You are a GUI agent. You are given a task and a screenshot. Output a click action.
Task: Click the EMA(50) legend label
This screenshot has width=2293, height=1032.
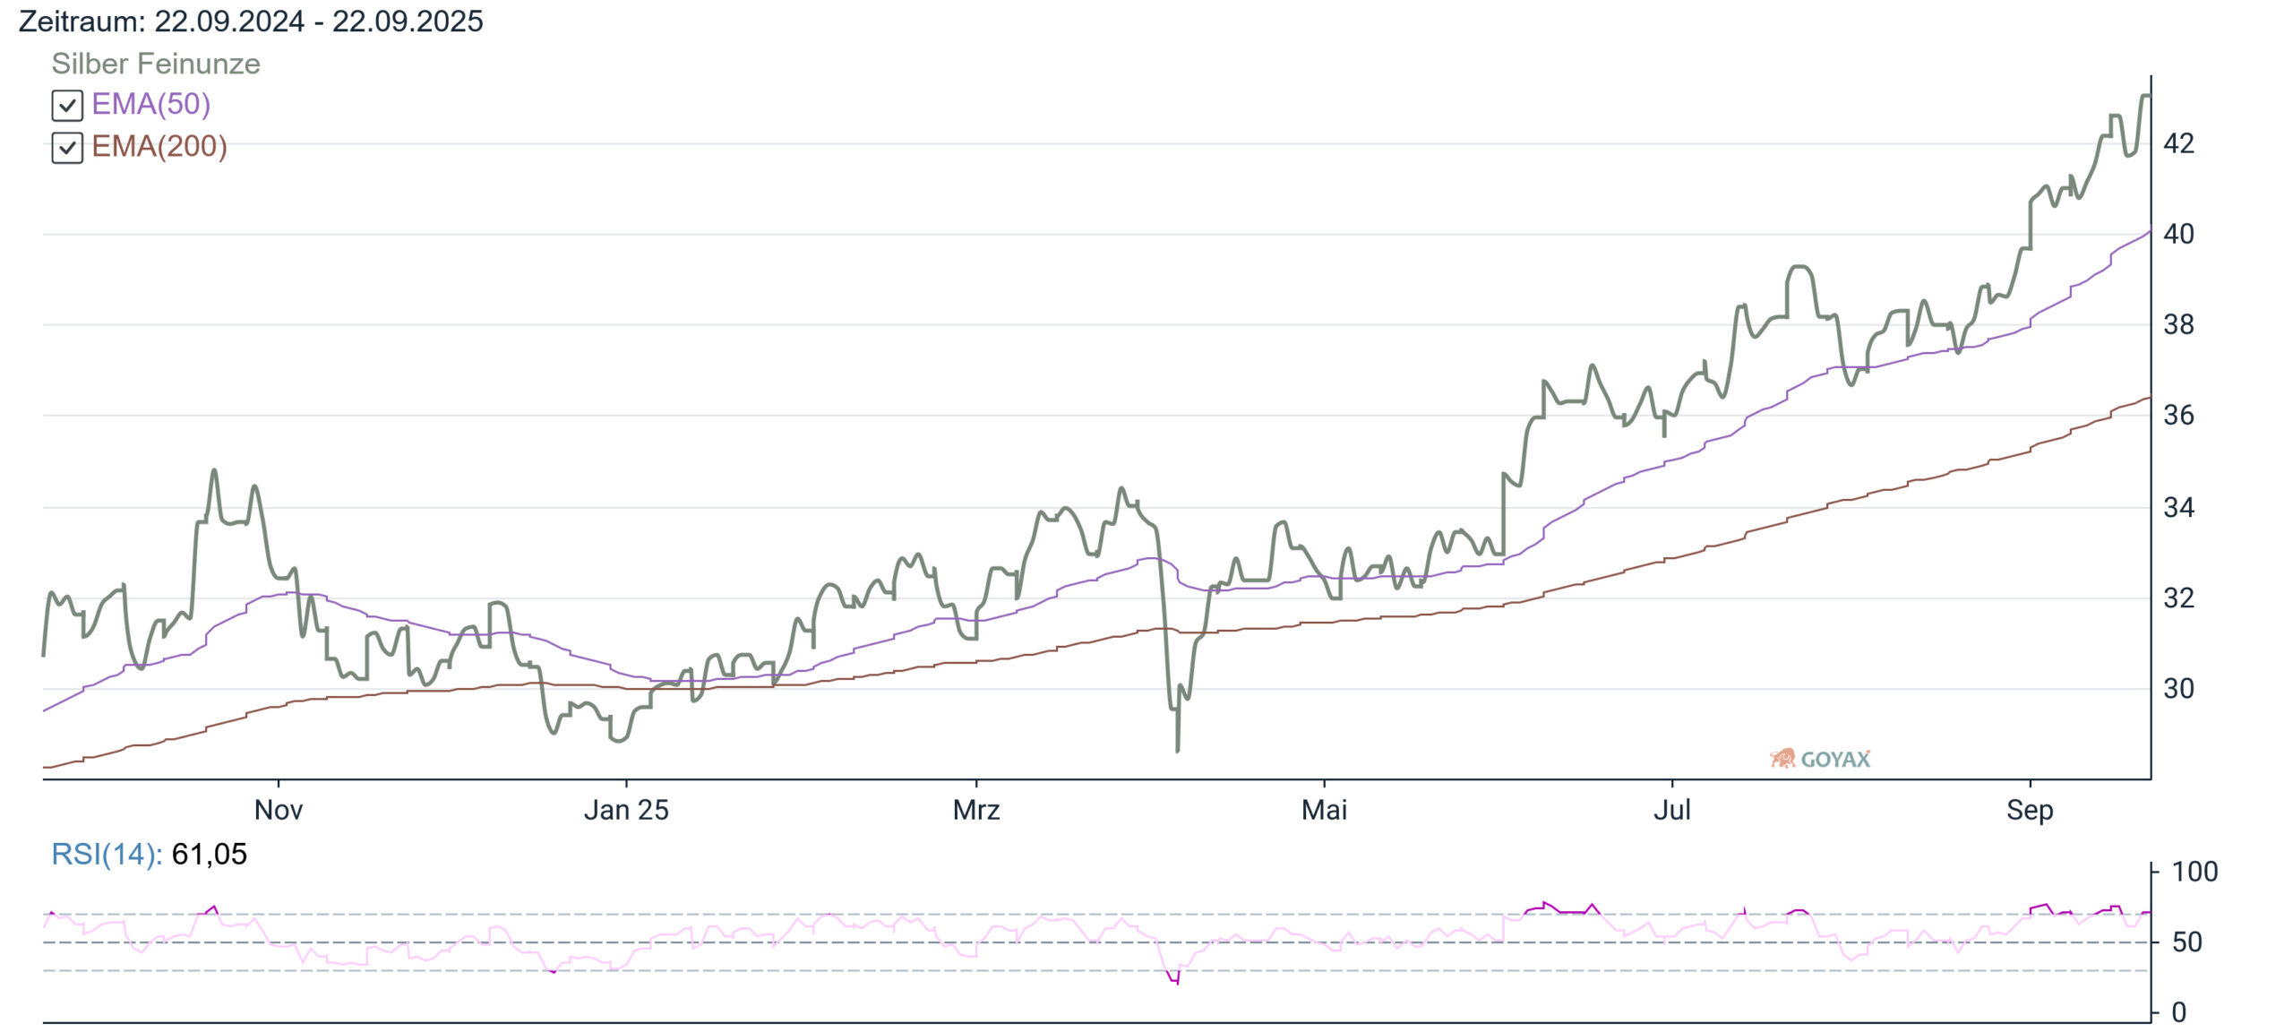click(x=151, y=105)
